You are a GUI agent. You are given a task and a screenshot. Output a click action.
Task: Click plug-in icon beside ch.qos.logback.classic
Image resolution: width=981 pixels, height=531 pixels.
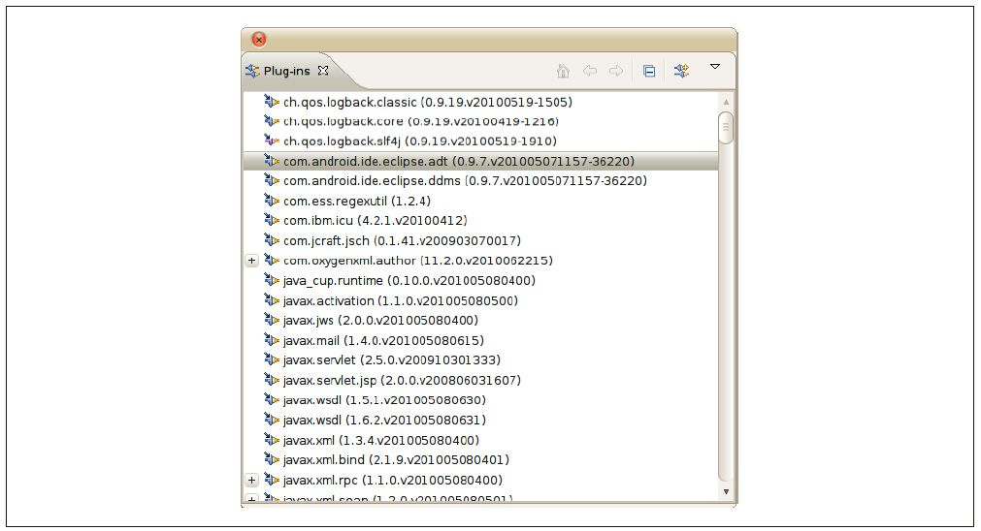(272, 101)
